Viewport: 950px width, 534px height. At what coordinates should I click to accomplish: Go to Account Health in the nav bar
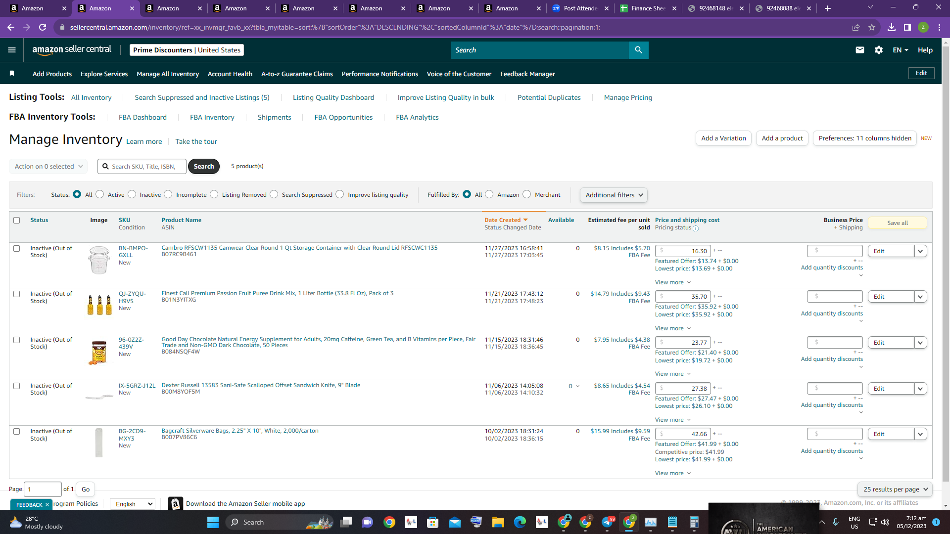click(230, 74)
